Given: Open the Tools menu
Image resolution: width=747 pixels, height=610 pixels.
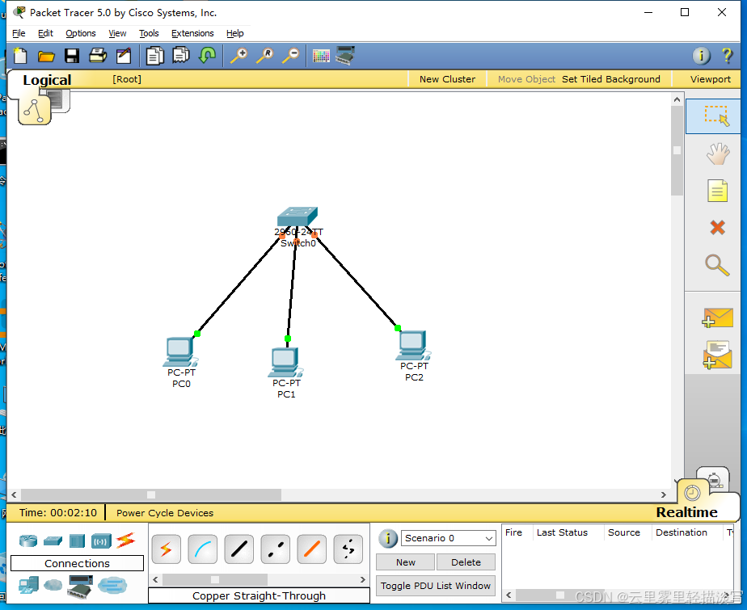Looking at the screenshot, I should click(x=149, y=33).
